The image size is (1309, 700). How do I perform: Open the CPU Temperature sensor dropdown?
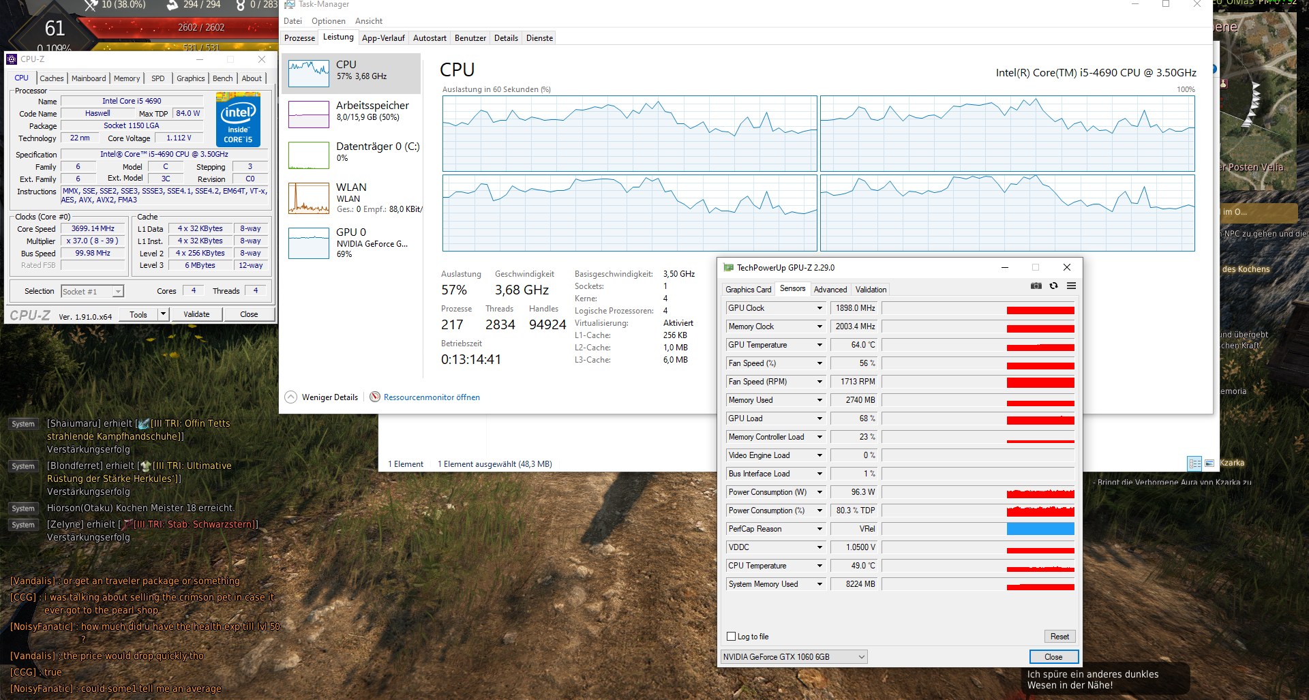click(x=819, y=566)
